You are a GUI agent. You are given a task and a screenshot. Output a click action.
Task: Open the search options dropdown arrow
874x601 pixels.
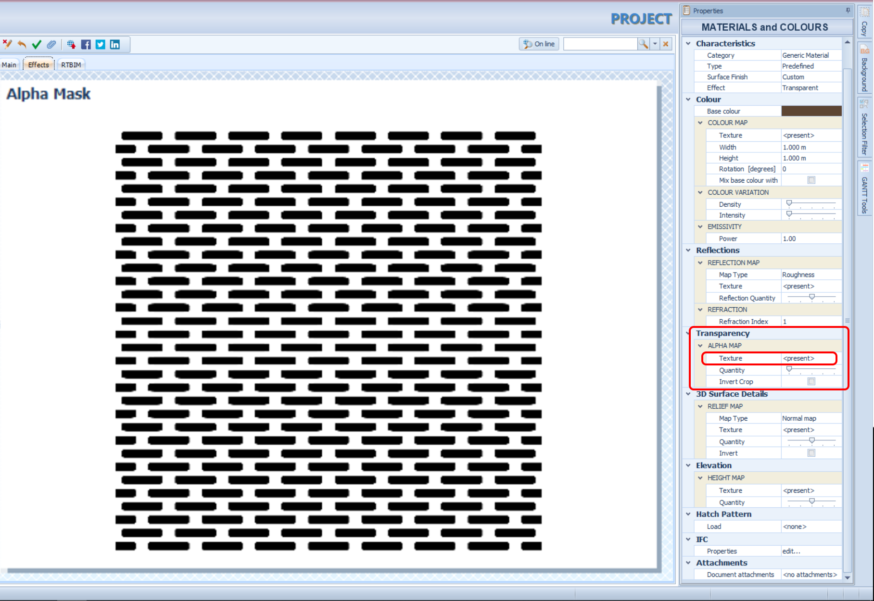click(655, 44)
